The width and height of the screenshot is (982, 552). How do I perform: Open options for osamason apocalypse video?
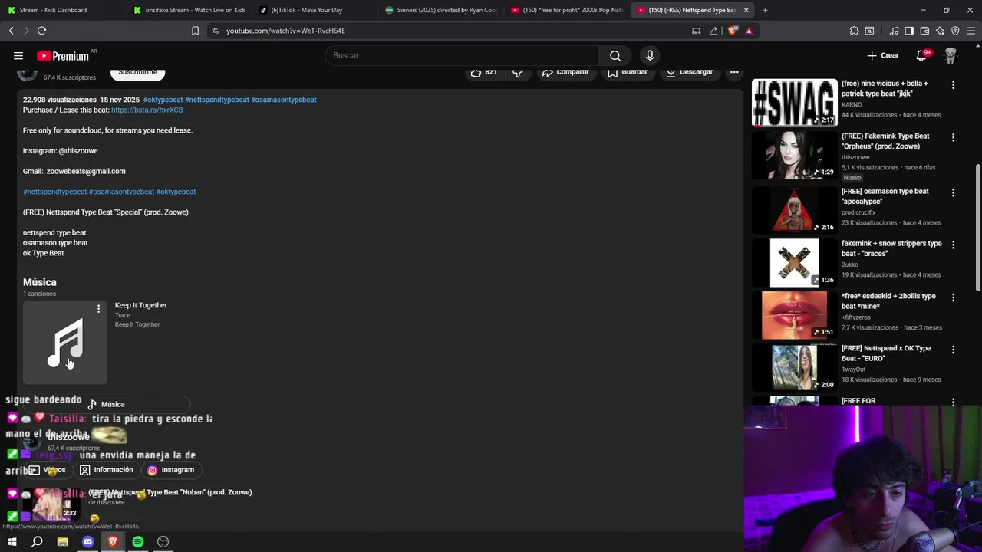pos(953,192)
